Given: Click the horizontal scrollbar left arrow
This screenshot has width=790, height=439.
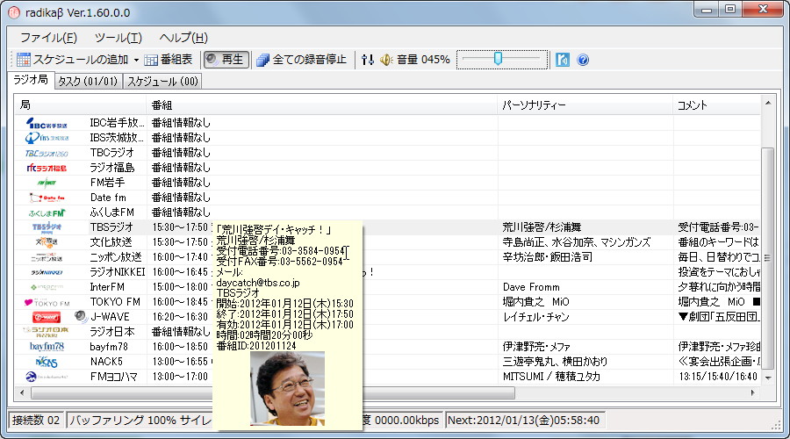Looking at the screenshot, I should [22, 392].
